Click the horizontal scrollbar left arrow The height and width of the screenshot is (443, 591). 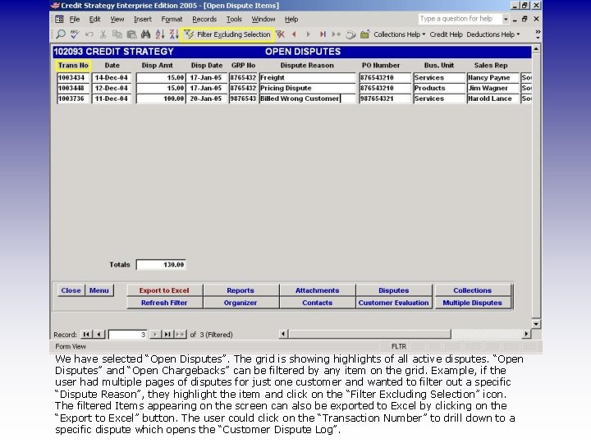click(283, 334)
